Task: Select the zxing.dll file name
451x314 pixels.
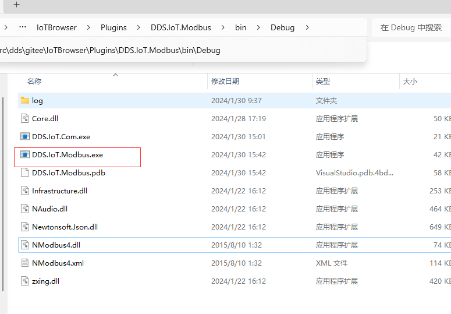Action: 46,281
